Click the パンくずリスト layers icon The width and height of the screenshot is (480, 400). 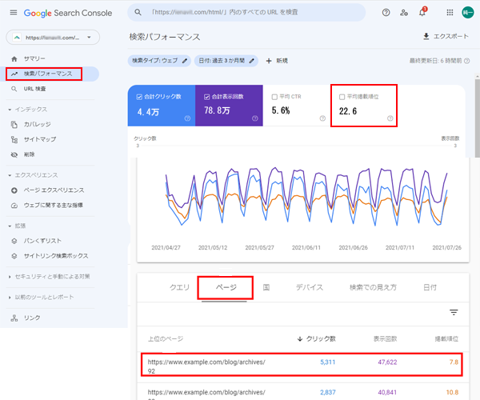click(14, 241)
